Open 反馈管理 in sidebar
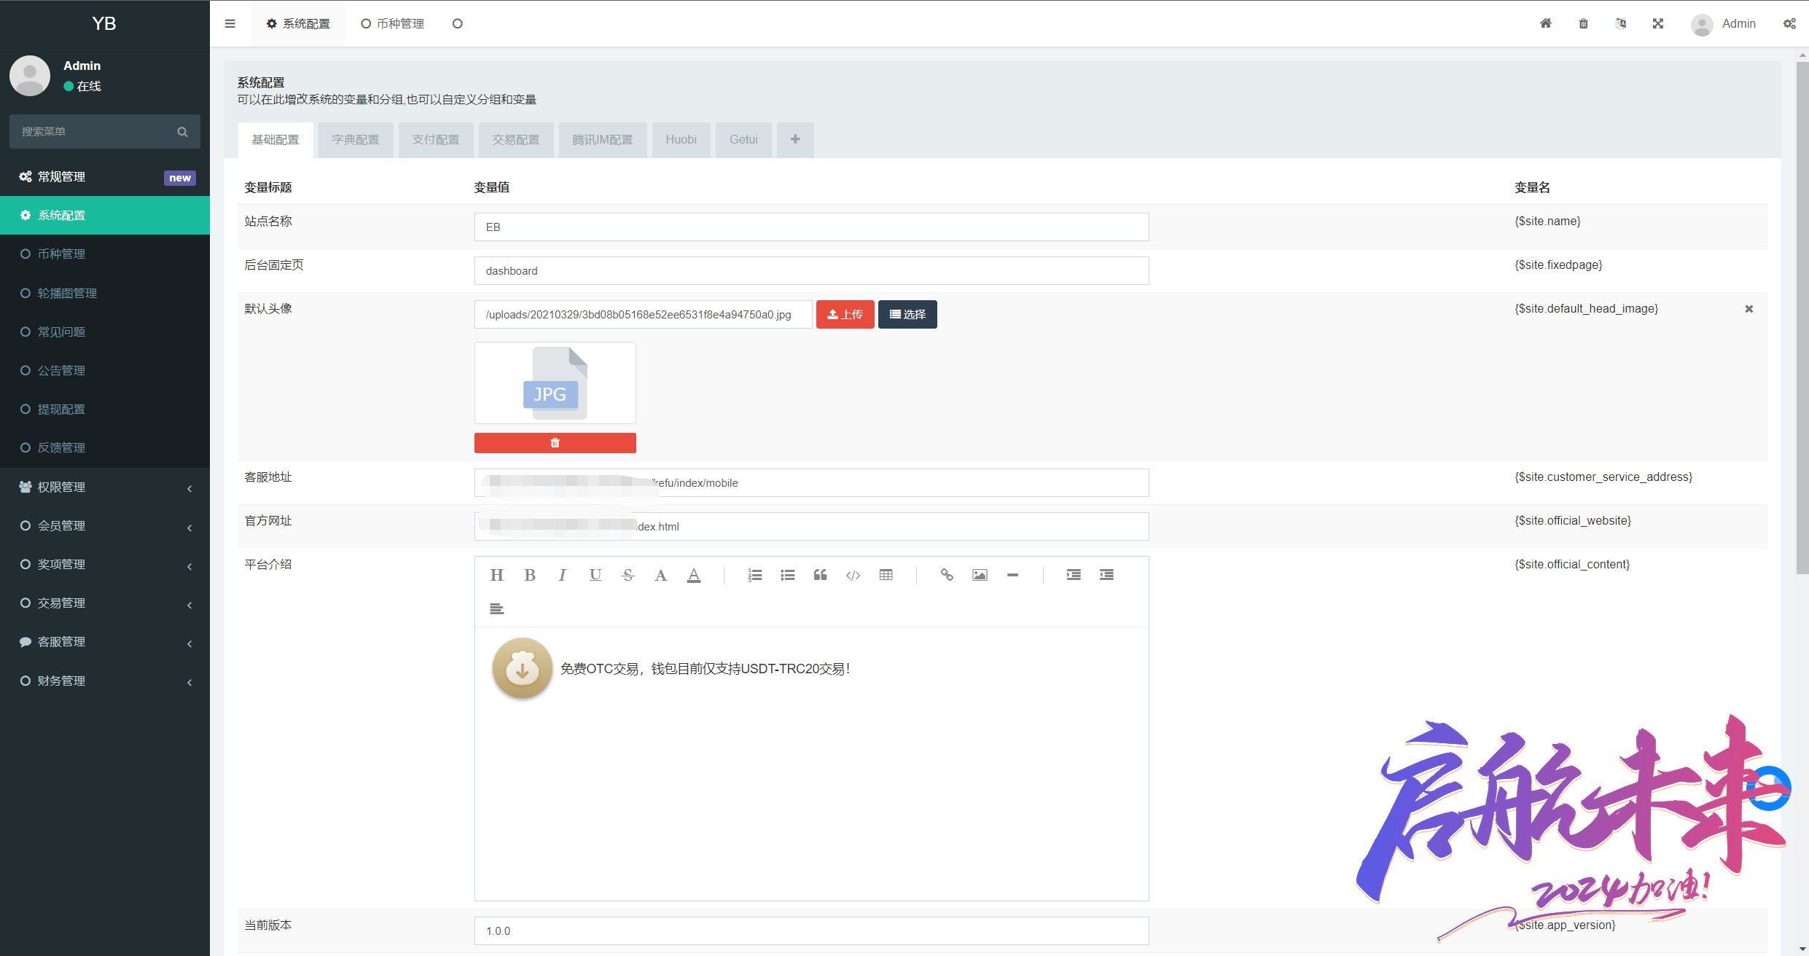The height and width of the screenshot is (956, 1809). click(x=105, y=447)
